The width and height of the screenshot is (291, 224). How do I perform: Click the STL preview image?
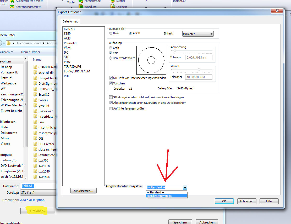click(151, 60)
